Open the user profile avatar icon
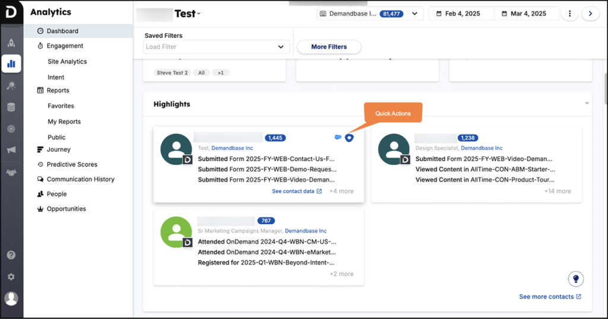This screenshot has width=608, height=319. click(x=11, y=298)
